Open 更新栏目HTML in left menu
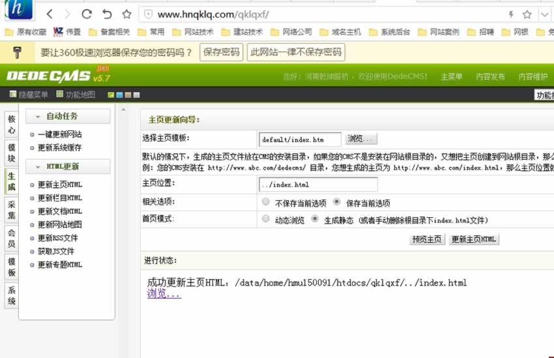Viewport: 554px width, 358px height. pos(60,198)
